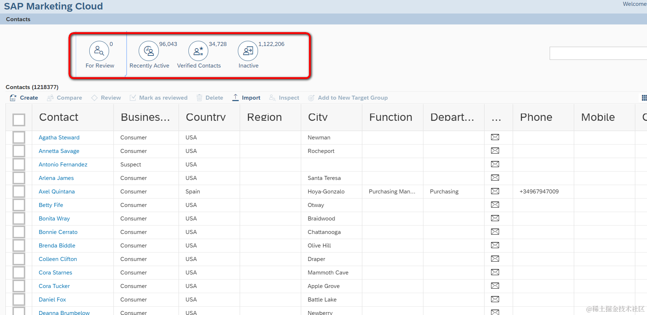Click the email icon in Cora Tucker row
The image size is (647, 315).
[x=495, y=286]
